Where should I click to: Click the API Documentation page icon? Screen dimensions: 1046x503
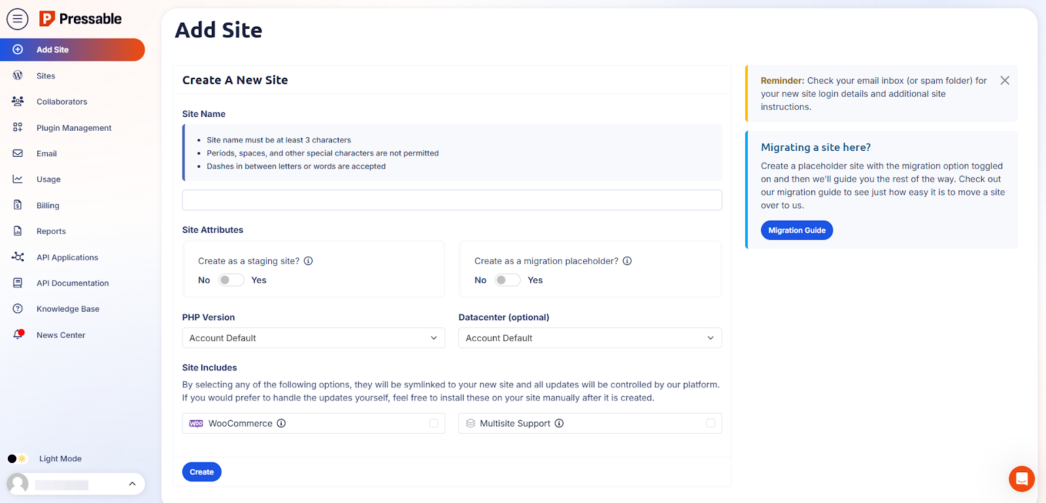click(x=18, y=283)
